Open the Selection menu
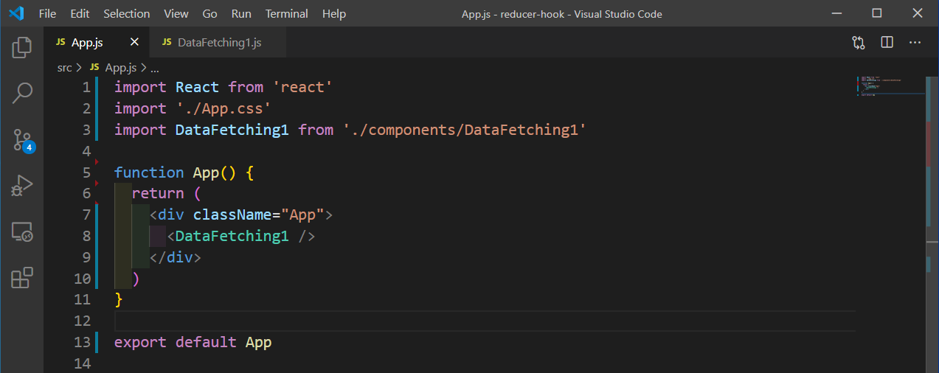939x373 pixels. pos(126,14)
